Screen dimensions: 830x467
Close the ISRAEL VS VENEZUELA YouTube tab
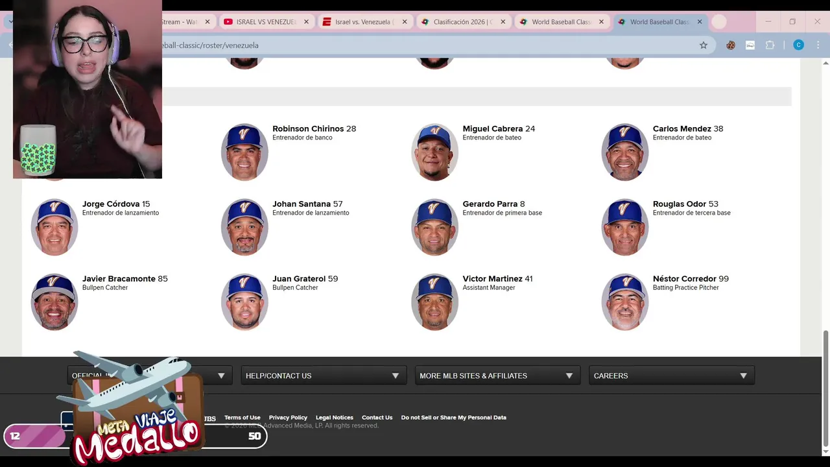(x=306, y=22)
